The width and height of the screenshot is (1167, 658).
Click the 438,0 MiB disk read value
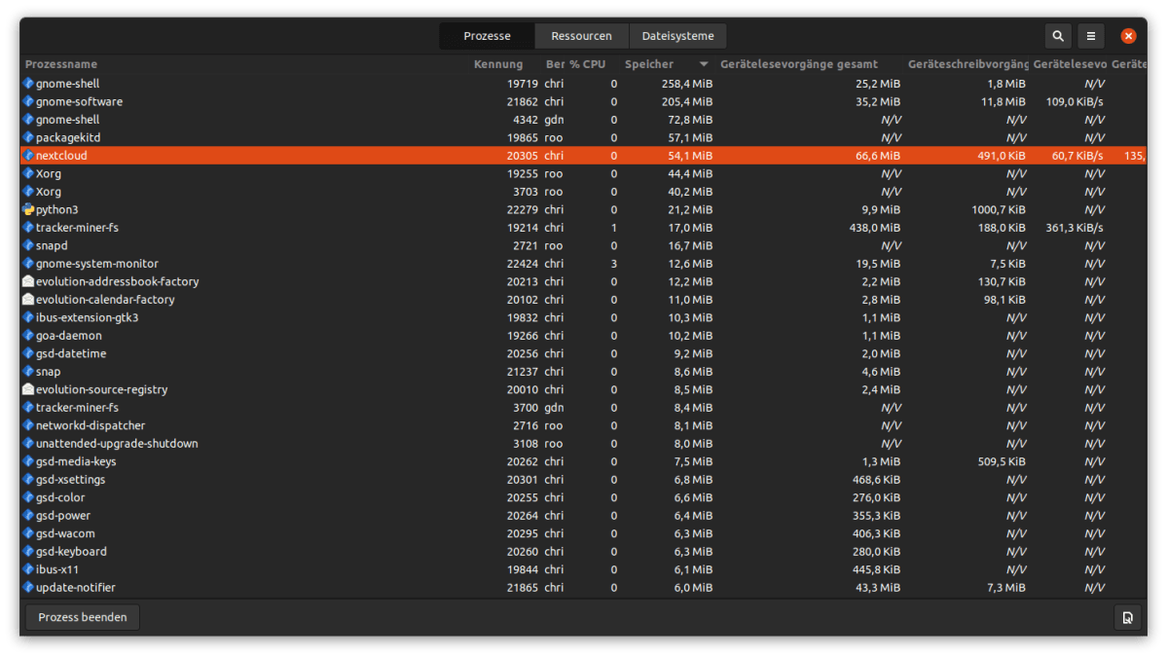[874, 228]
